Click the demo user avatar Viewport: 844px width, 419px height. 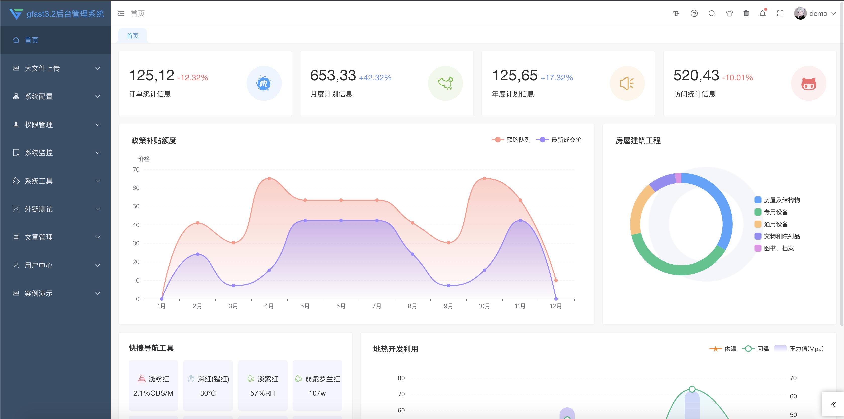[x=801, y=13]
